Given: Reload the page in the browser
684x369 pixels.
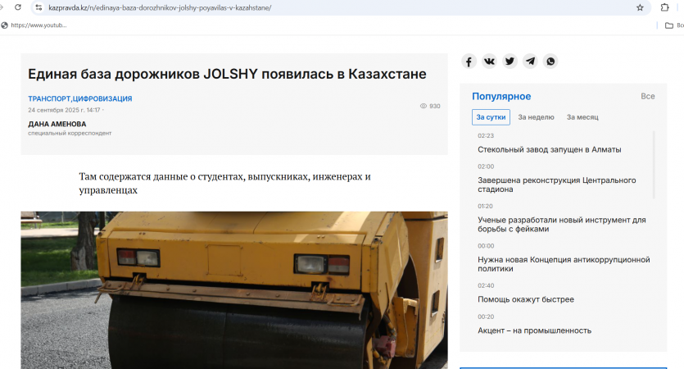Looking at the screenshot, I should click(x=17, y=7).
